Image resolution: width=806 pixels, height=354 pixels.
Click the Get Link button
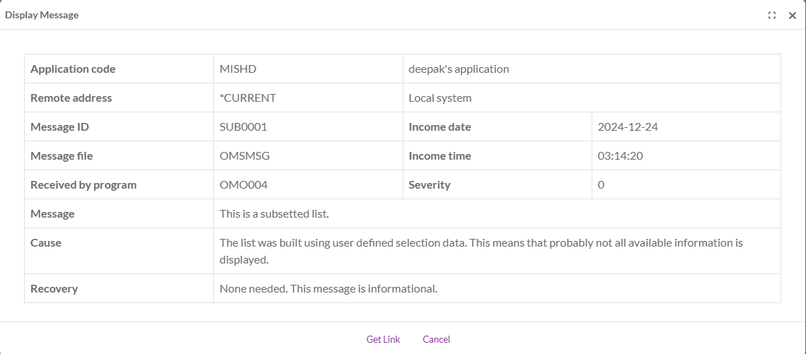click(x=383, y=339)
